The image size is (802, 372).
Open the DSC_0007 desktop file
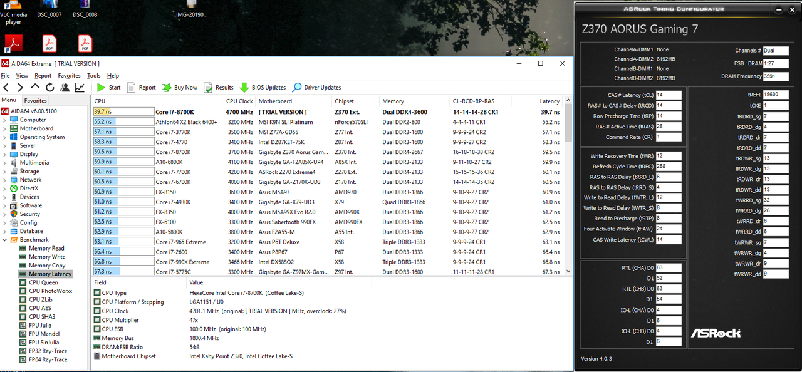(49, 9)
